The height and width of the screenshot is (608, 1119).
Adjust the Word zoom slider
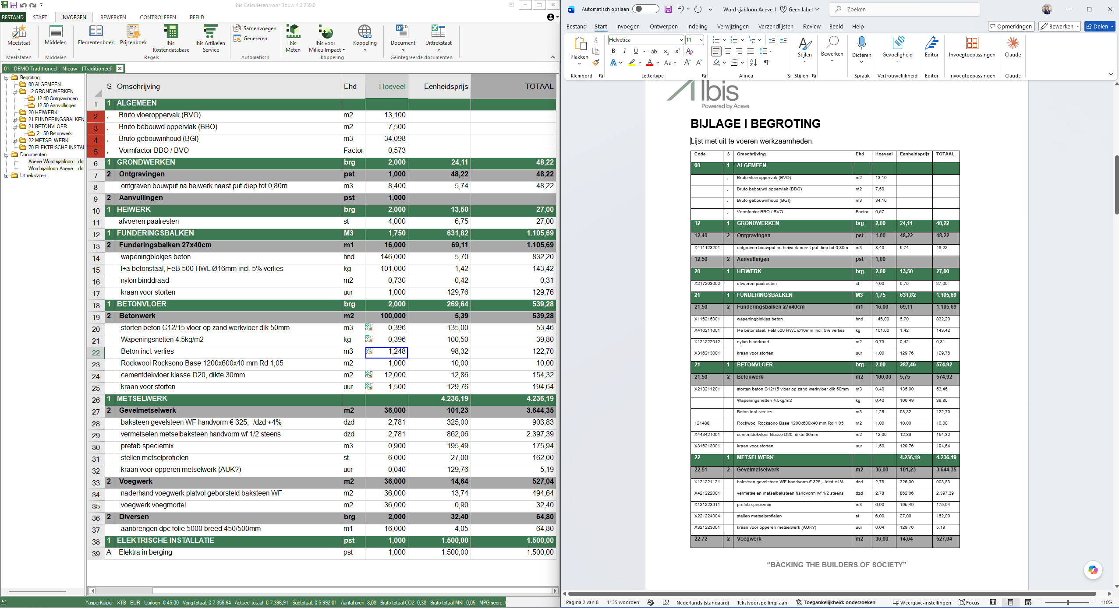tap(1067, 603)
